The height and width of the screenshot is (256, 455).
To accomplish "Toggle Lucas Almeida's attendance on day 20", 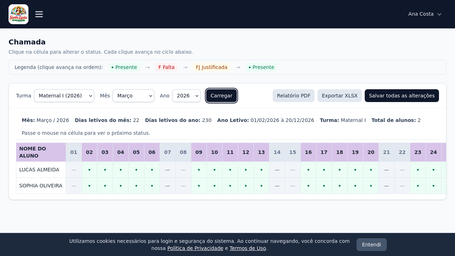I will (371, 170).
